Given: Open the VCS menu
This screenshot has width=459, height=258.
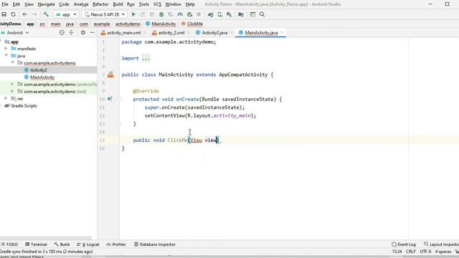Looking at the screenshot, I should click(x=157, y=4).
